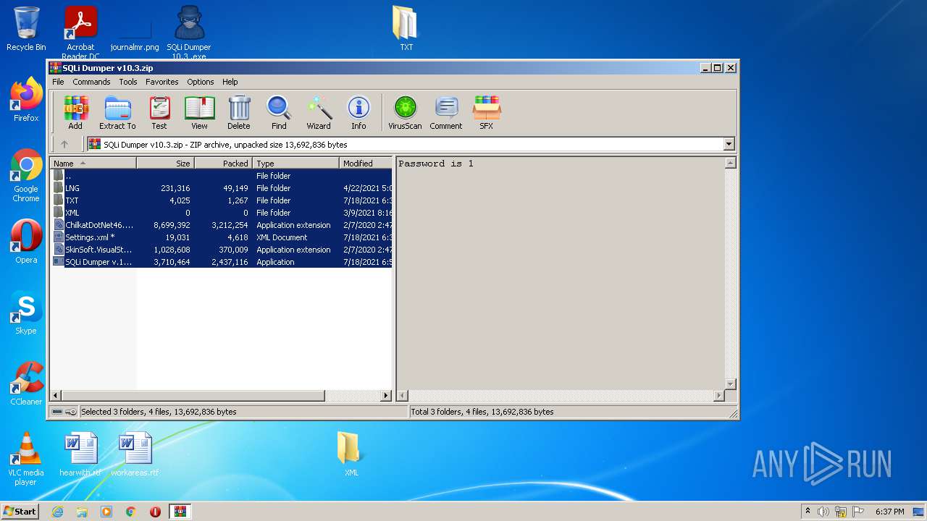This screenshot has width=927, height=521.
Task: Open Recycle Bin desktop icon
Action: point(26,29)
